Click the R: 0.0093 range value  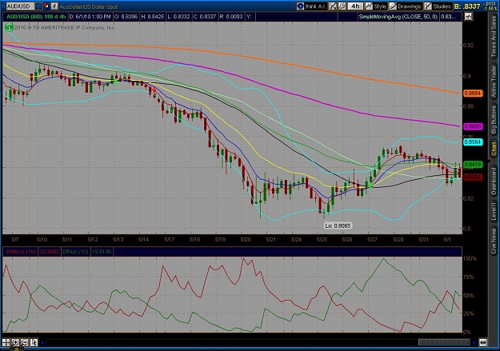click(x=231, y=17)
